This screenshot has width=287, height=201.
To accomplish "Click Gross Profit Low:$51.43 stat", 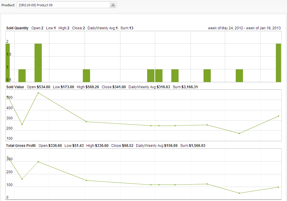I will (x=74, y=146).
